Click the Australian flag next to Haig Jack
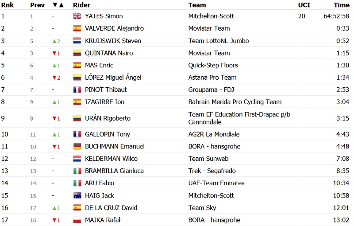The height and width of the screenshot is (226, 354). [x=77, y=195]
